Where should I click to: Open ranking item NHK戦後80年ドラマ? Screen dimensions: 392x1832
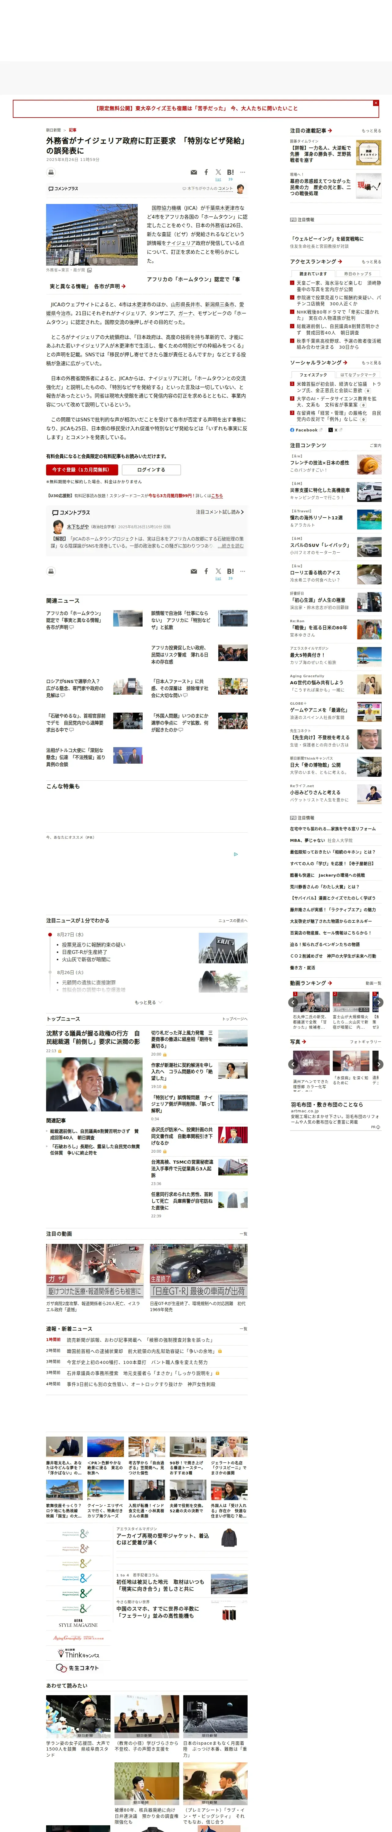338,314
